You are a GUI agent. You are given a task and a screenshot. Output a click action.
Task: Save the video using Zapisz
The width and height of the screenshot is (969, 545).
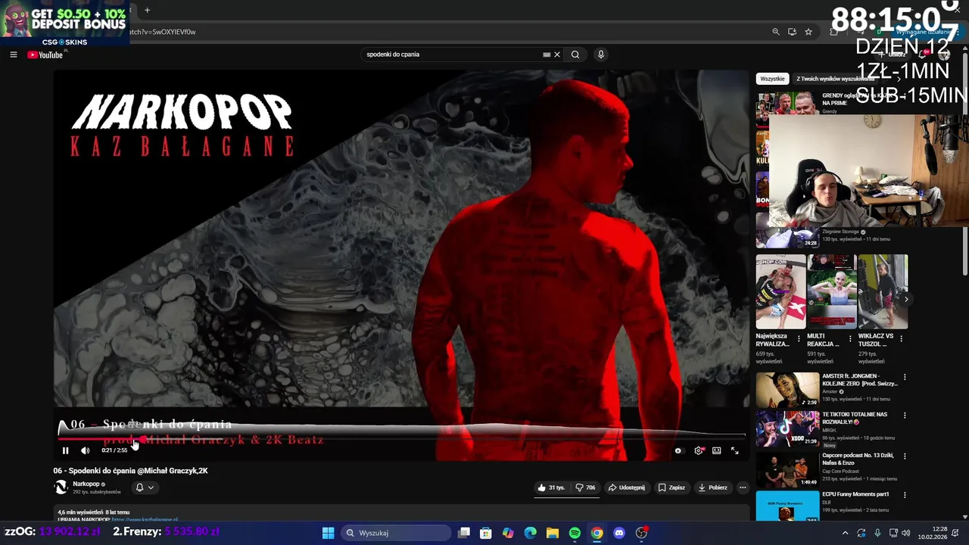click(x=671, y=487)
